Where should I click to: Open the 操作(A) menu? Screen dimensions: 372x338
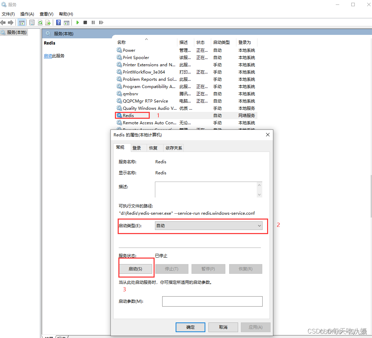pyautogui.click(x=27, y=14)
